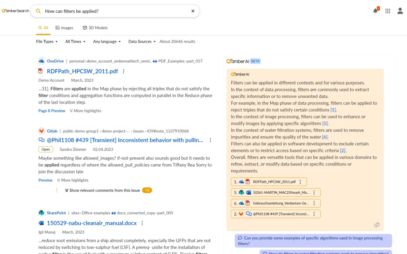This screenshot has width=407, height=254.
Task: Click inside the search input field
Action: pos(115,11)
